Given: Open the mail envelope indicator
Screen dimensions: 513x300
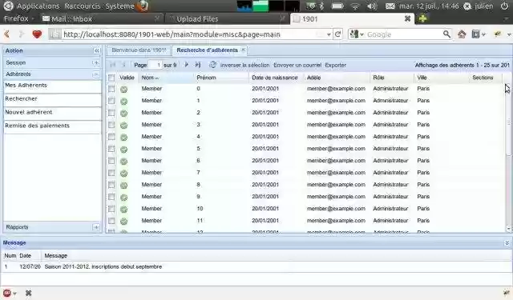Looking at the screenshot, I should pos(390,6).
